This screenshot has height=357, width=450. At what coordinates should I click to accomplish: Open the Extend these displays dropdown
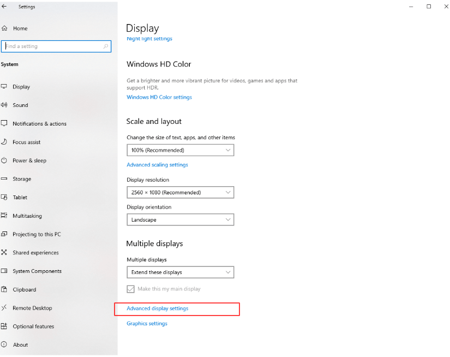(x=180, y=272)
